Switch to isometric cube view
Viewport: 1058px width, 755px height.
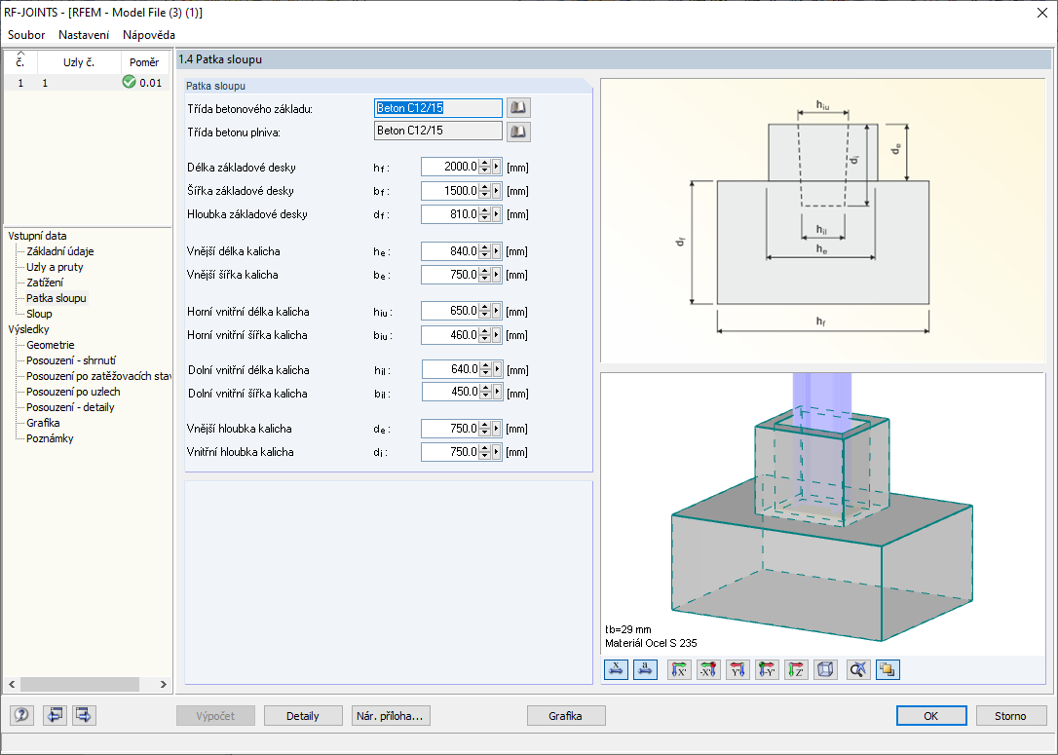(x=826, y=670)
